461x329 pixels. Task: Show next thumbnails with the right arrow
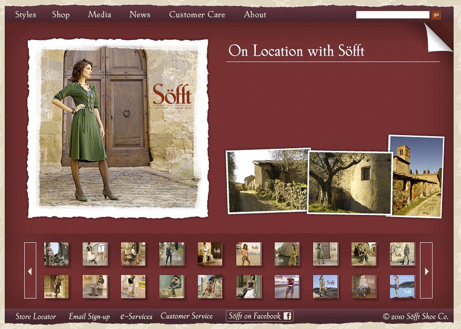coord(426,270)
